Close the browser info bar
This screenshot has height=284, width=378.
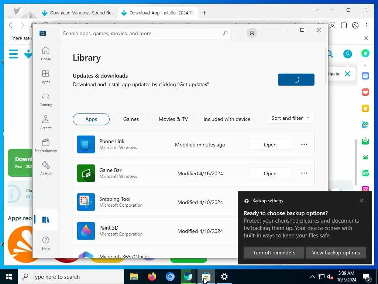(x=366, y=38)
